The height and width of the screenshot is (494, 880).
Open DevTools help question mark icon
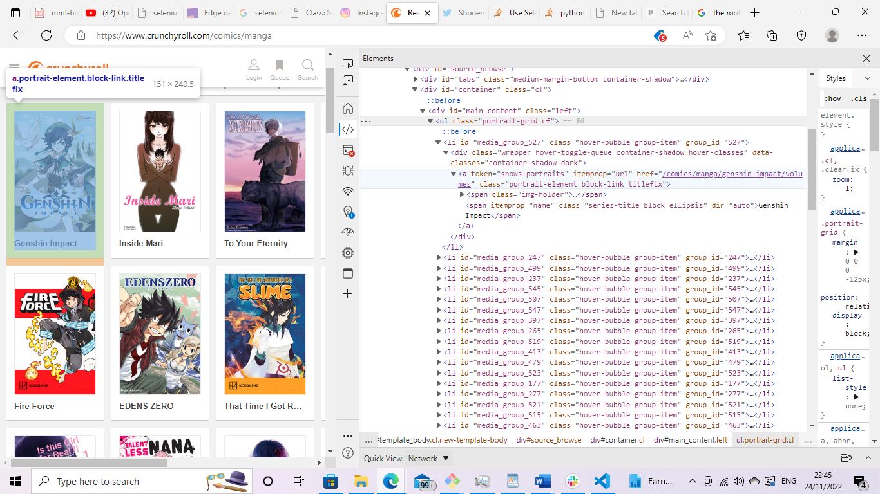(x=348, y=453)
